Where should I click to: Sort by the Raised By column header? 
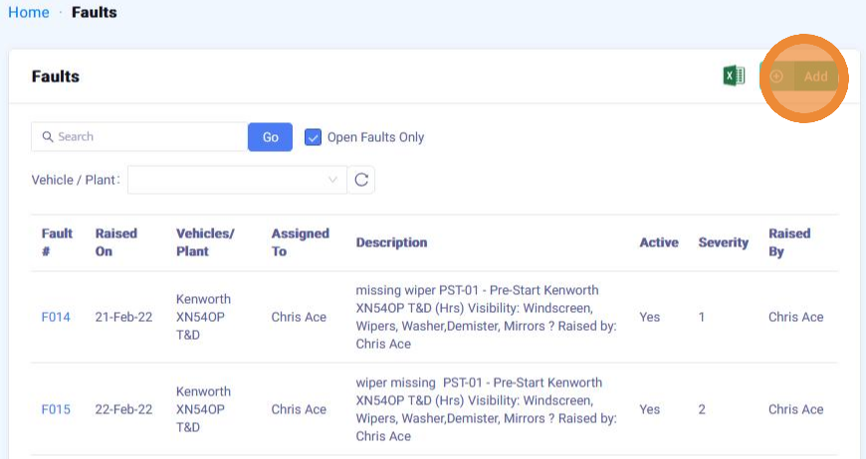(789, 242)
